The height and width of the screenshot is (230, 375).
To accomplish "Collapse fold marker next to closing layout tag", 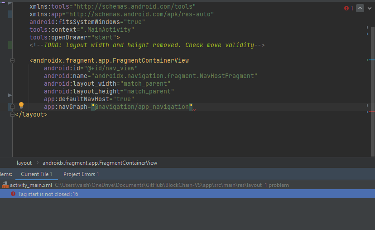I will coord(12,114).
